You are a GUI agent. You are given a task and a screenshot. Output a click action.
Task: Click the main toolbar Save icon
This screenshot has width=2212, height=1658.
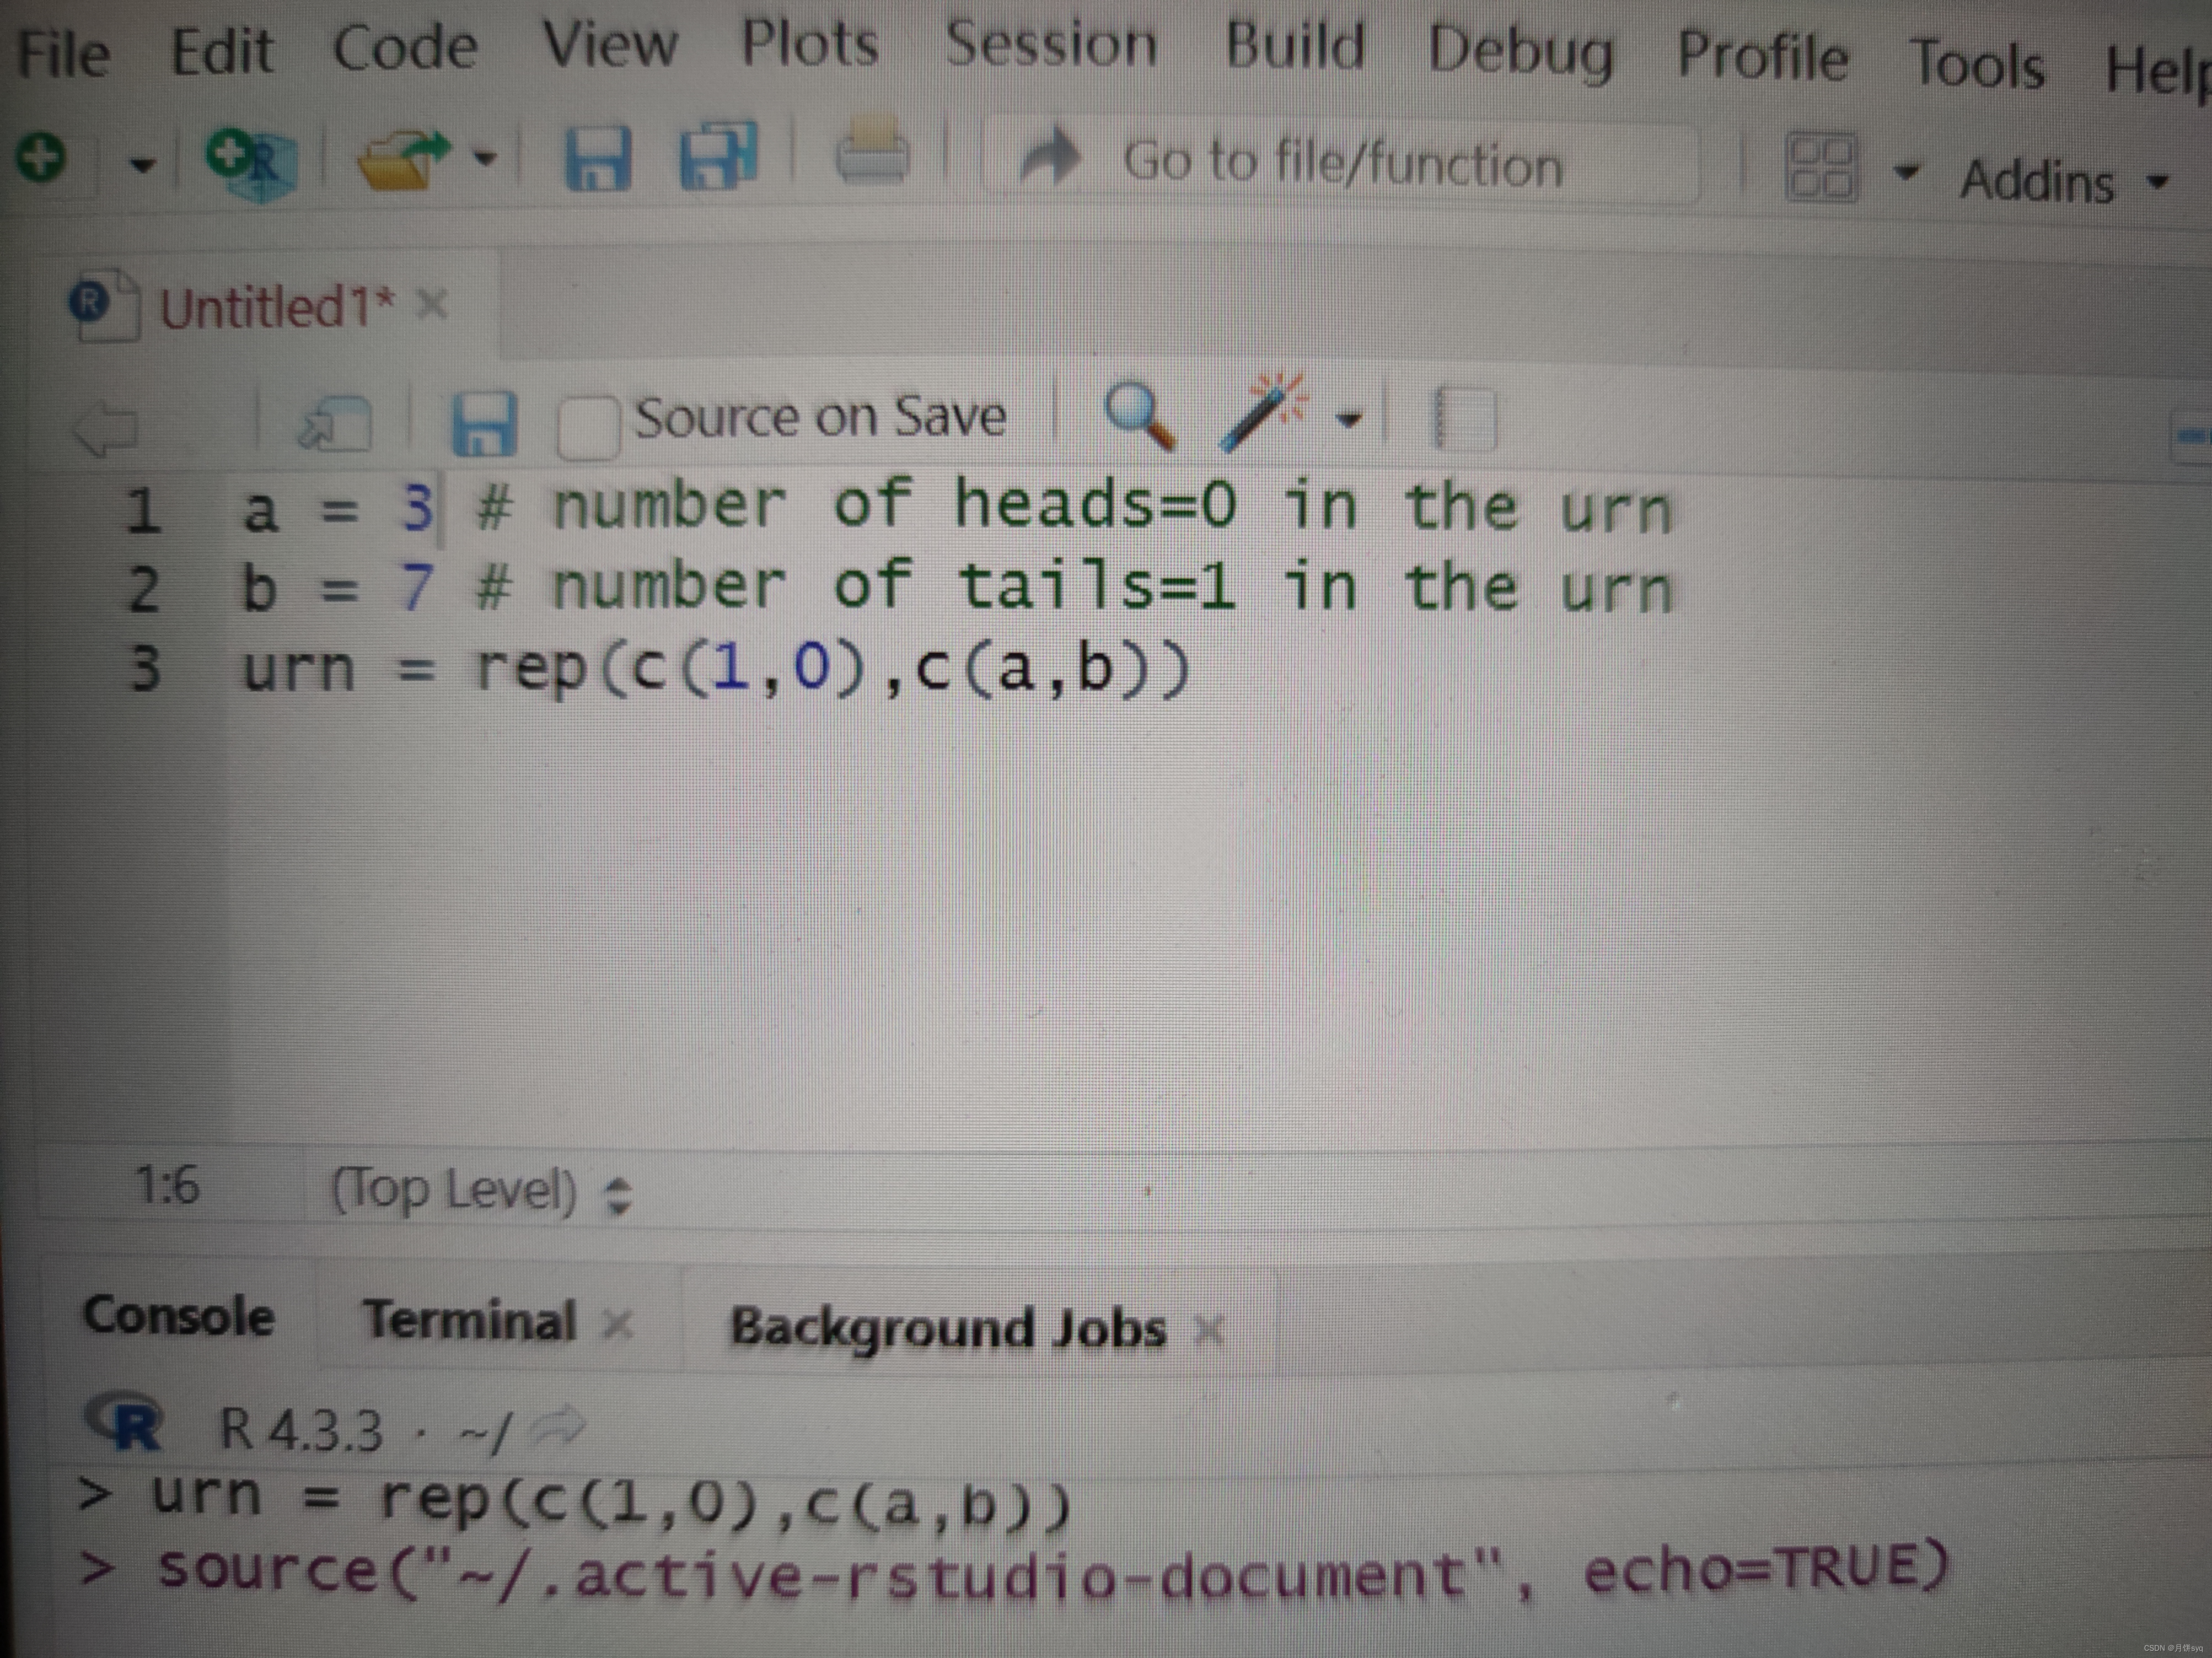coord(598,159)
